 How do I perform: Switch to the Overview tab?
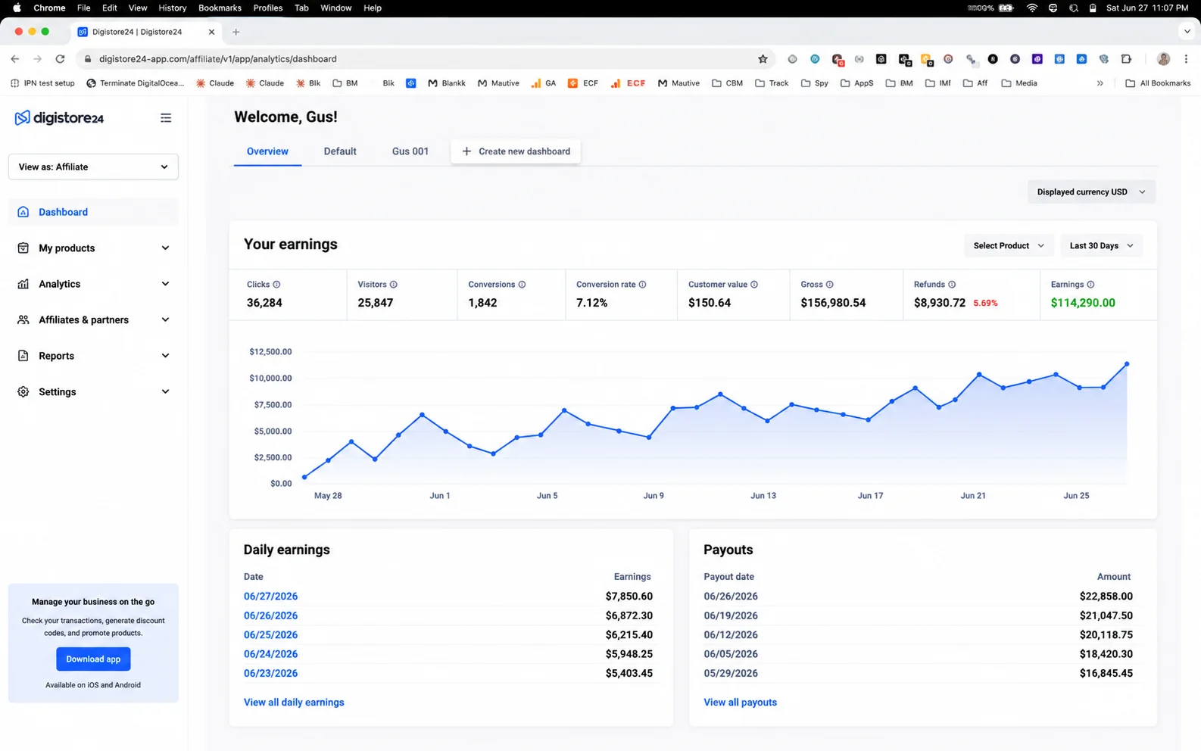pyautogui.click(x=267, y=151)
